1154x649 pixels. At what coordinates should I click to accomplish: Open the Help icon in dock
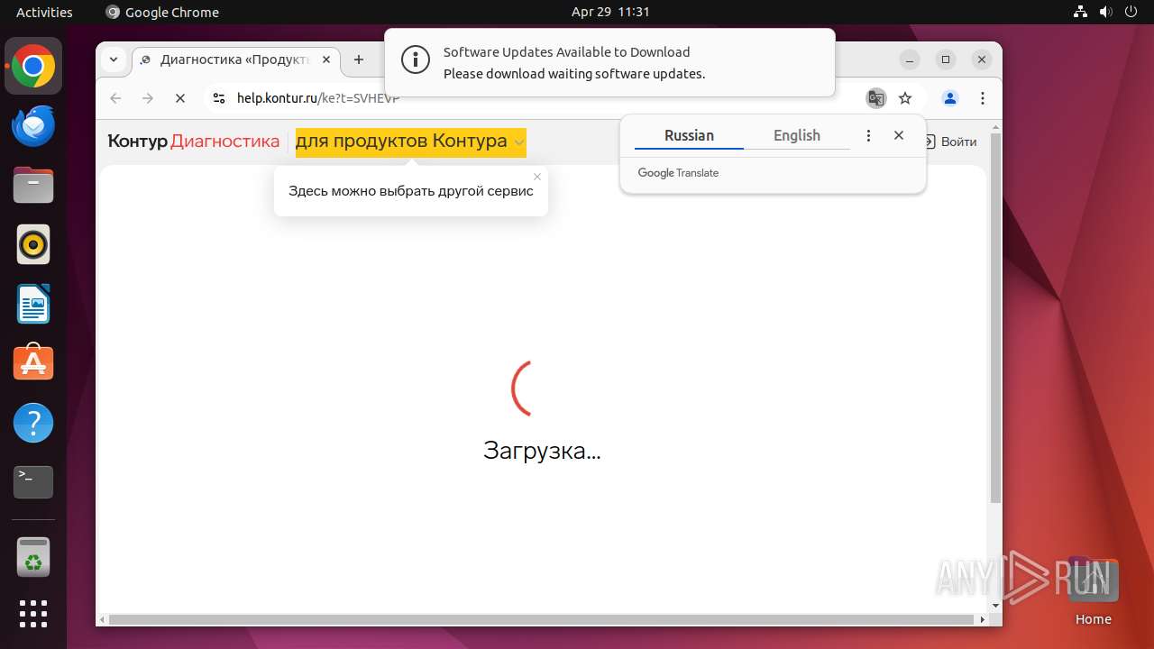tap(33, 423)
